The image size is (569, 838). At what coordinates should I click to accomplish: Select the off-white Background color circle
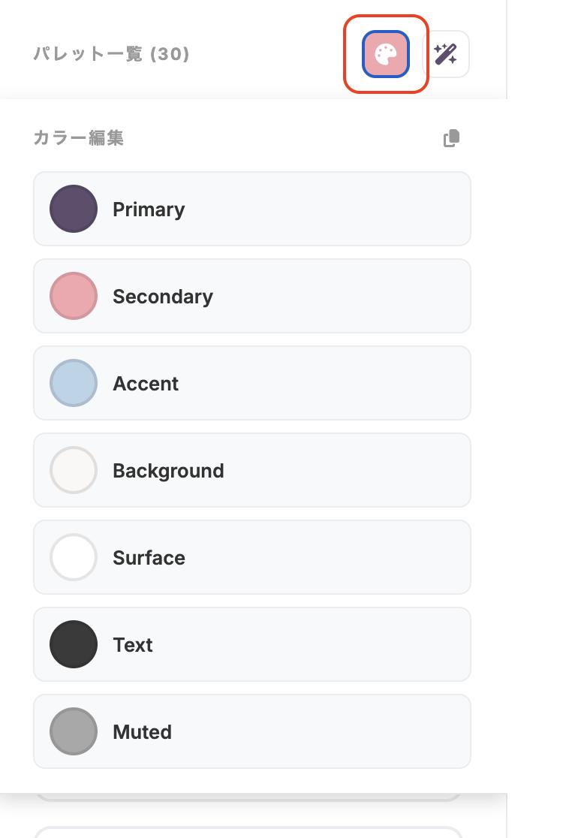(74, 470)
